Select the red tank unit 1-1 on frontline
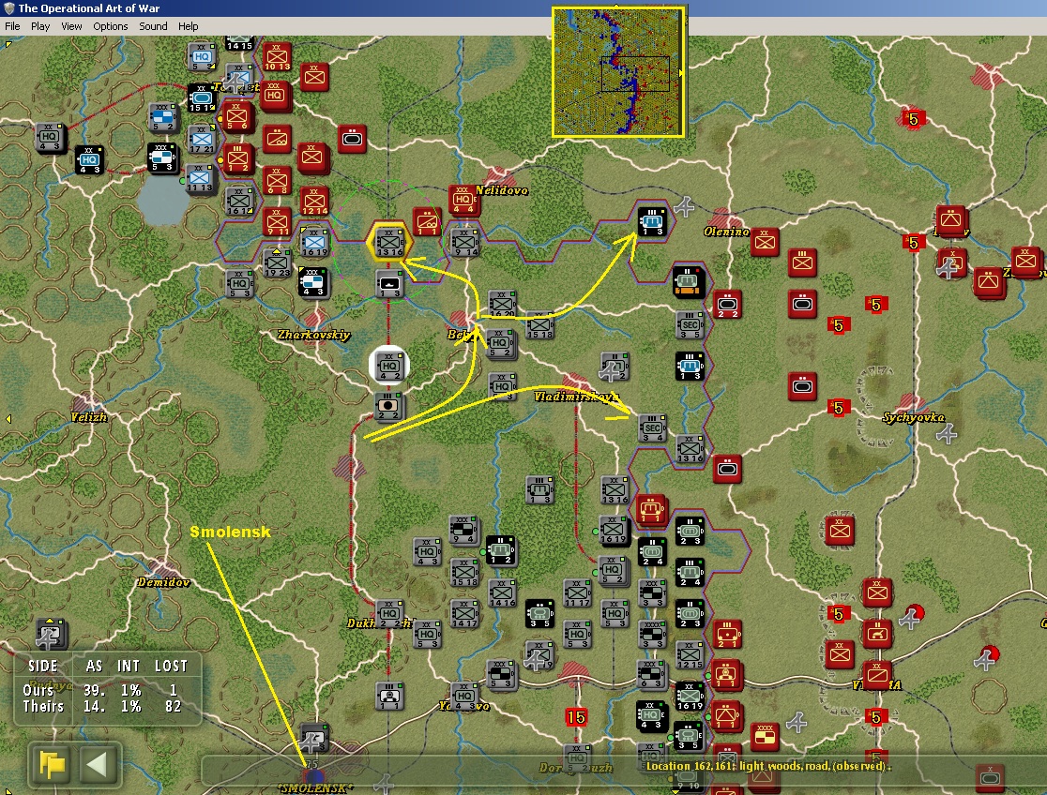 [x=651, y=509]
